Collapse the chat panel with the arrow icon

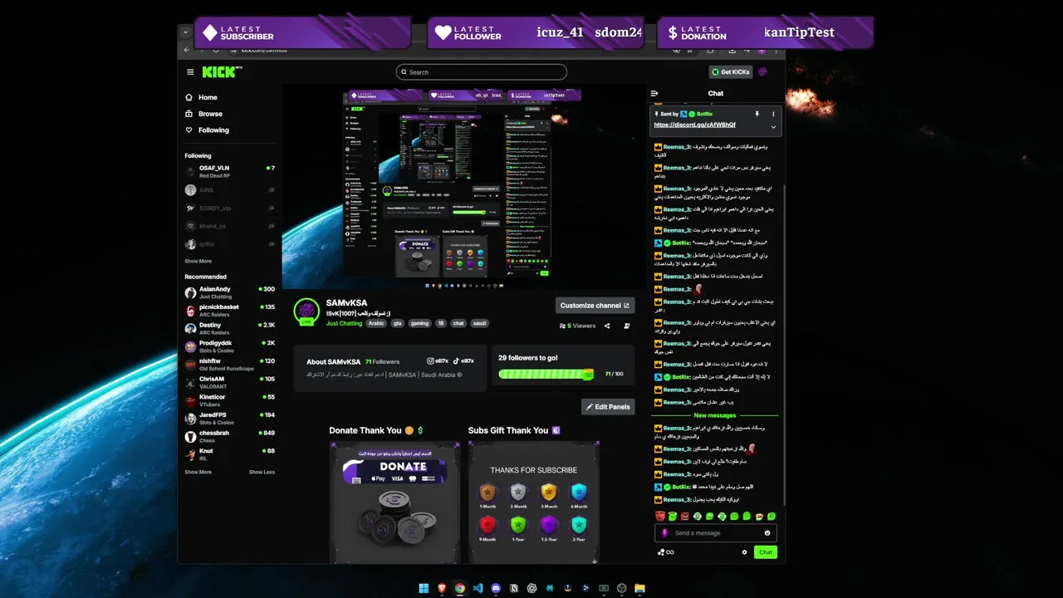coord(654,94)
